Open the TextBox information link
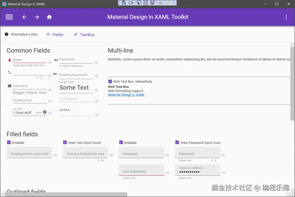This screenshot has width=295, height=197. 84,35
